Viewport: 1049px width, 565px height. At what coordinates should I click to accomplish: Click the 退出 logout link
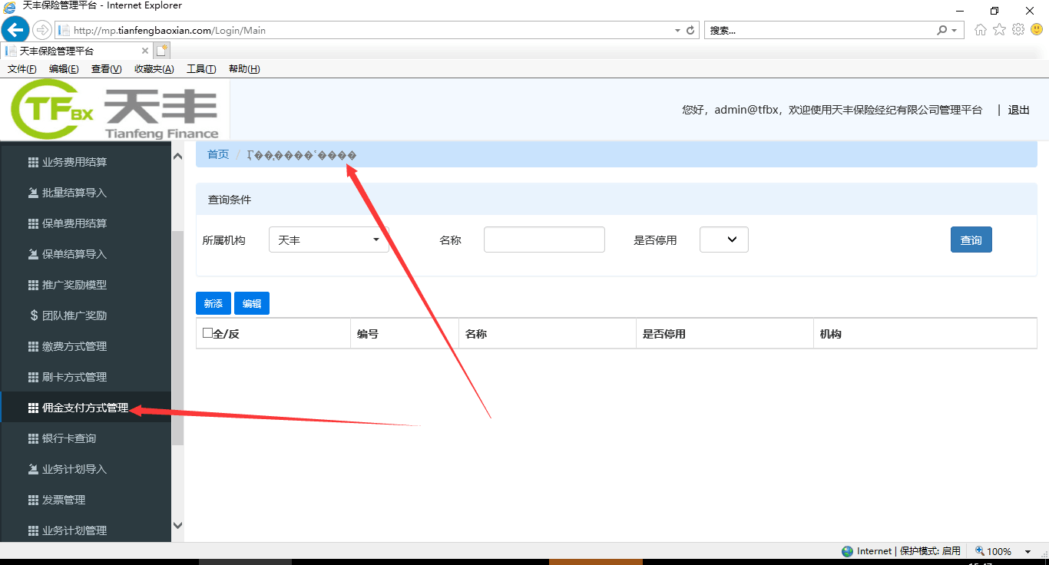[1019, 110]
